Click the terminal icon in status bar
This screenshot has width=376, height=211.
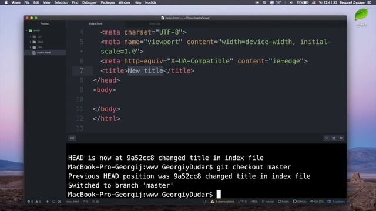(53, 202)
